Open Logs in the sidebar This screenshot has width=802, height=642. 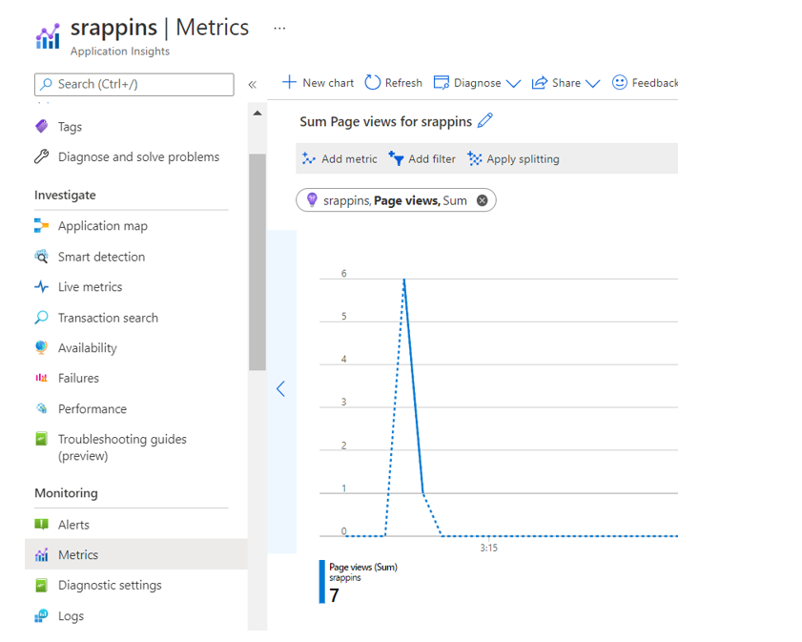click(72, 616)
